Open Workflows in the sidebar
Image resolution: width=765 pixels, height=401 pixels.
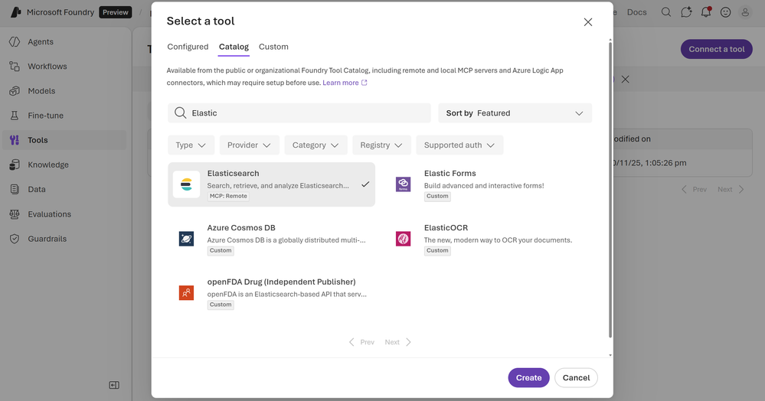pos(64,67)
